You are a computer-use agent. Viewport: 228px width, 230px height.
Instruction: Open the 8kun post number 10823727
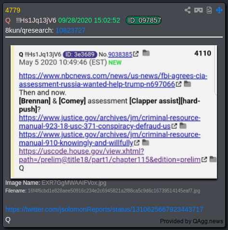70,30
